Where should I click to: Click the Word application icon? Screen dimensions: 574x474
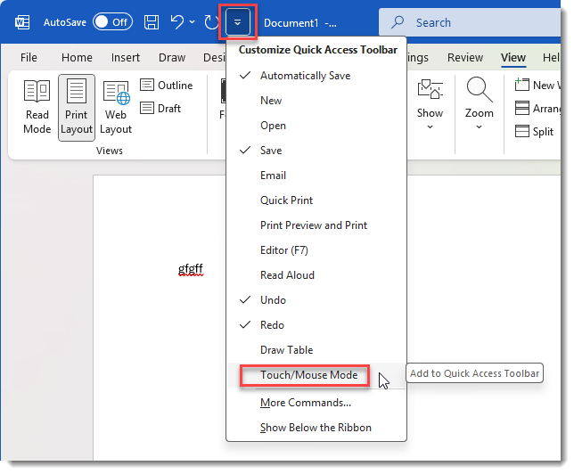coord(22,22)
